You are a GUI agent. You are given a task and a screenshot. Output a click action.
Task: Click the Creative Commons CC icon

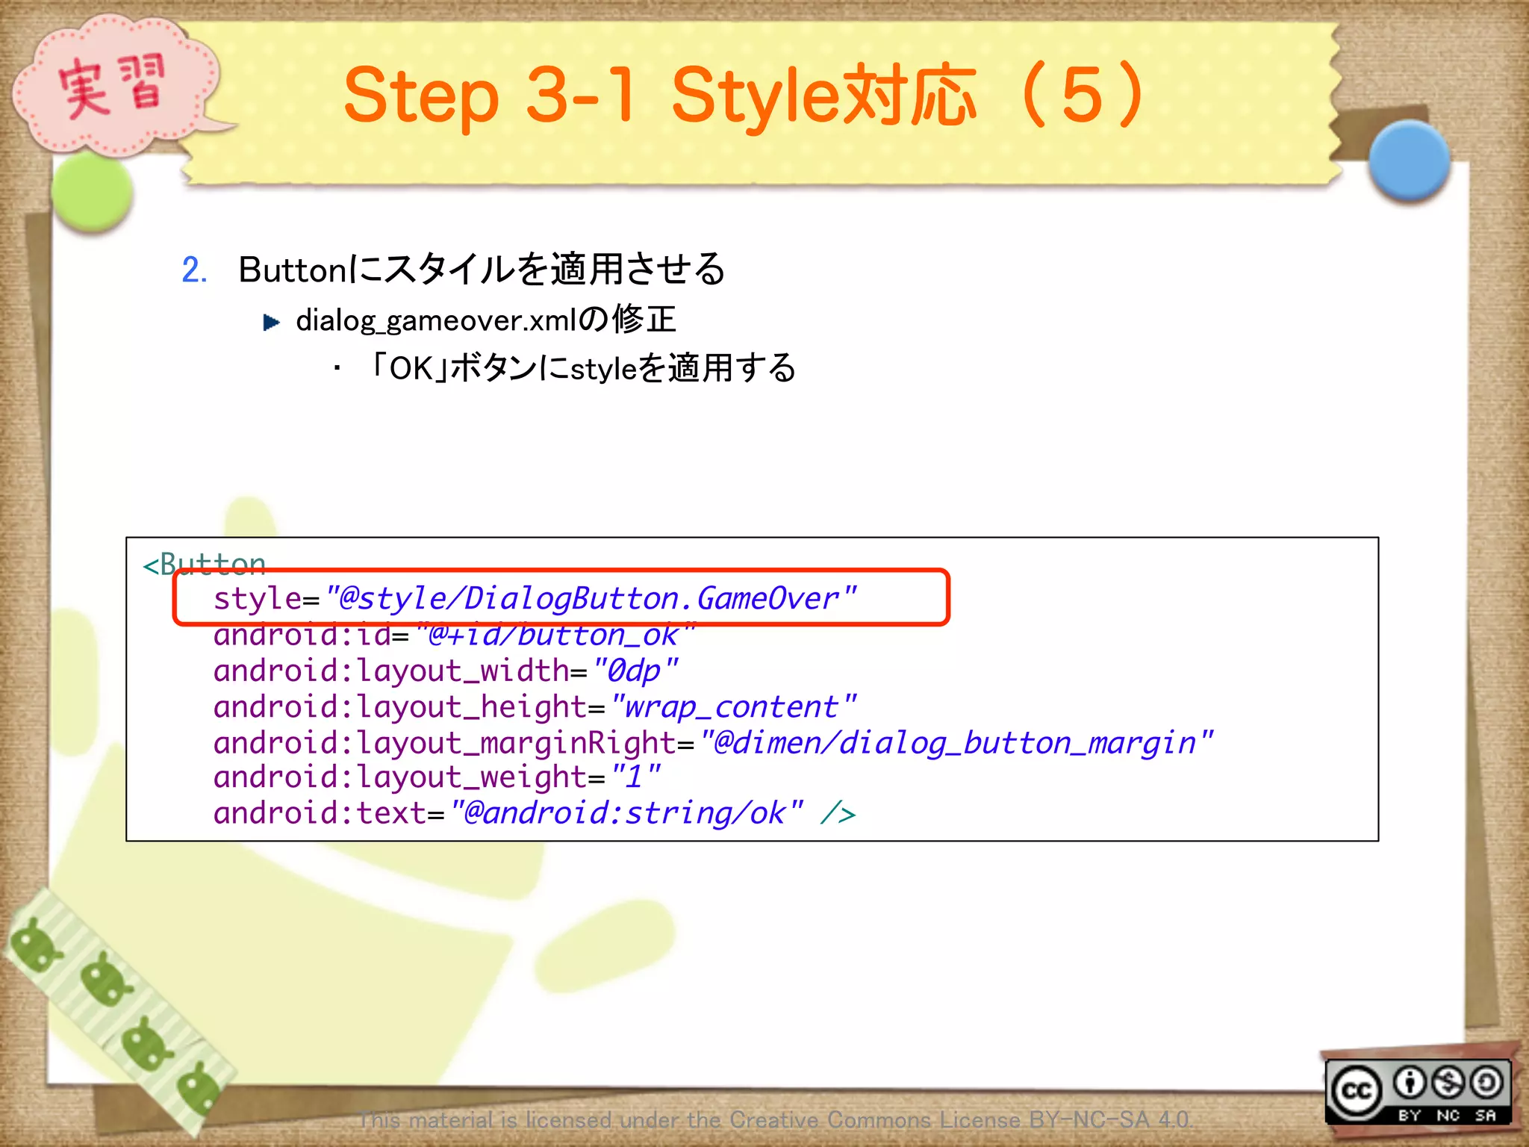click(1357, 1091)
